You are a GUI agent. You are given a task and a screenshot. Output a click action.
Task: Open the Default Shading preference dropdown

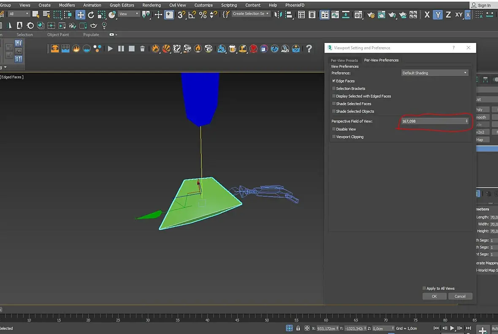pos(435,73)
